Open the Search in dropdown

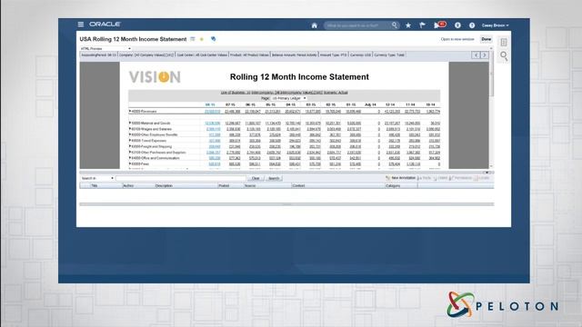click(x=97, y=178)
